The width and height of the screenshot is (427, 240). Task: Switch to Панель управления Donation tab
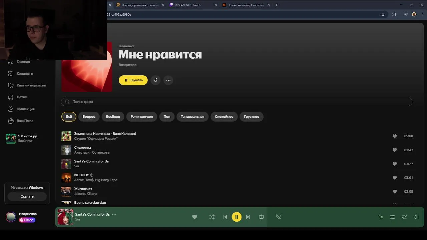pyautogui.click(x=140, y=5)
